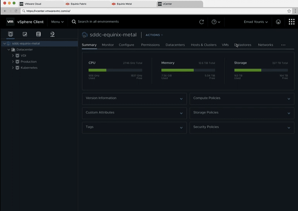
Task: Click the VDI cluster icon
Action: [17, 56]
